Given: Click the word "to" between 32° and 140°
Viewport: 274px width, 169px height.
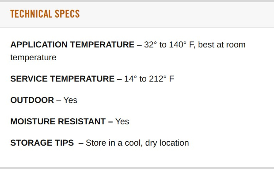Looking at the screenshot, I should 163,45.
